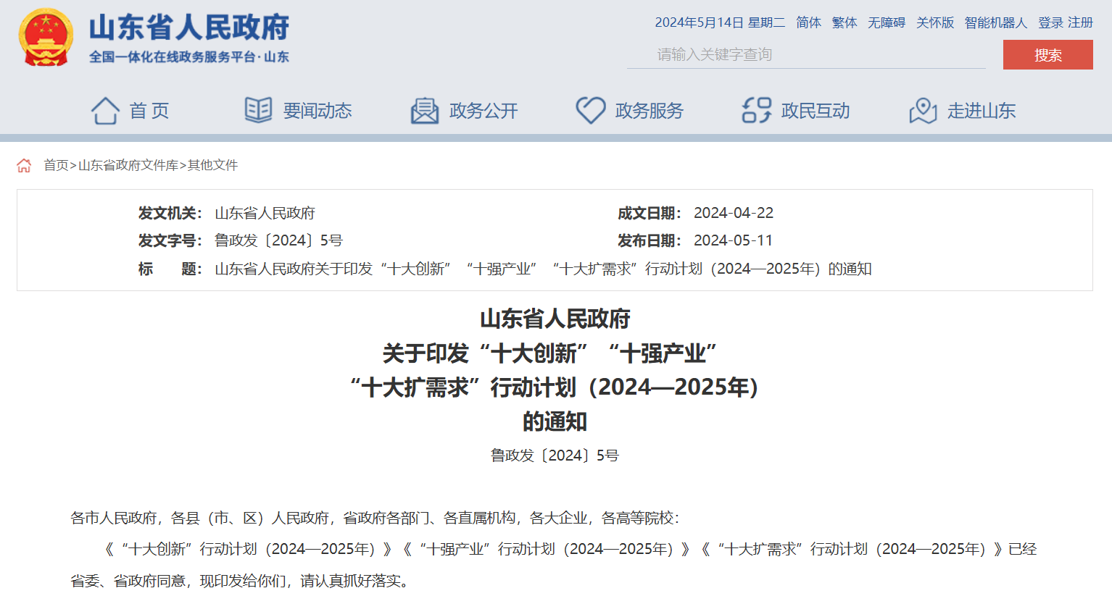Click the national emblem logo
1112x596 pixels.
click(46, 38)
